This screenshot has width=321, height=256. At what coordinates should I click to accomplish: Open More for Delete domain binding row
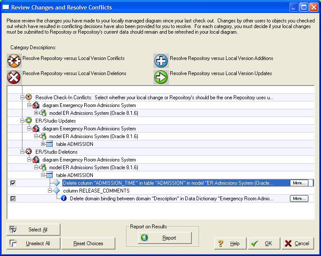(299, 199)
